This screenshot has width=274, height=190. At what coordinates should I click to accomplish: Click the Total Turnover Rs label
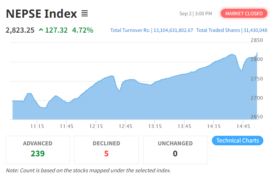coord(130,30)
